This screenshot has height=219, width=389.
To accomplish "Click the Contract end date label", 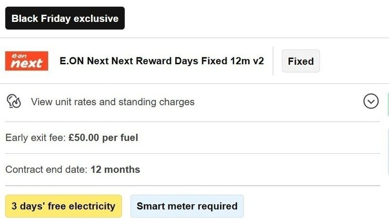I will point(46,170).
